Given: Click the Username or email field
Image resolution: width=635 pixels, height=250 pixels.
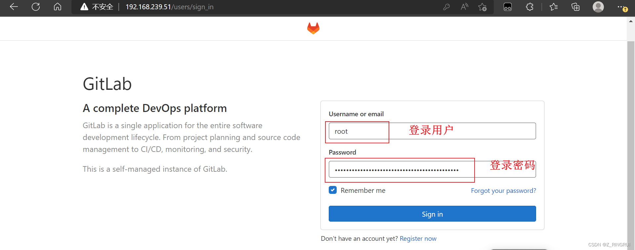Looking at the screenshot, I should coord(432,131).
